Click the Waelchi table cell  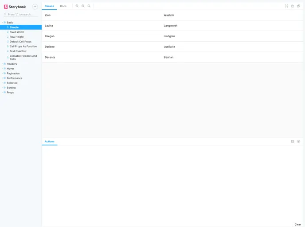pos(232,15)
